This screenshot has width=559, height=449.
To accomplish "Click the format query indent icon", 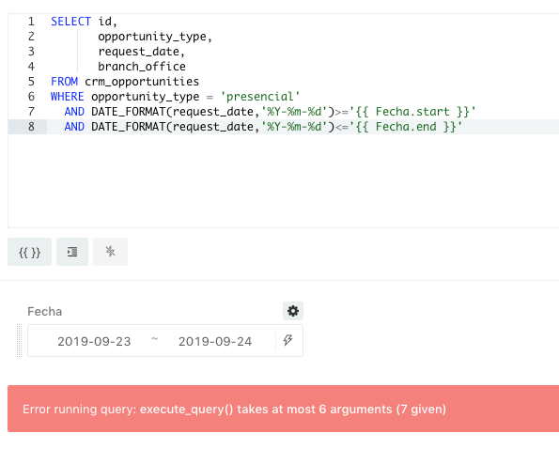I will click(72, 252).
